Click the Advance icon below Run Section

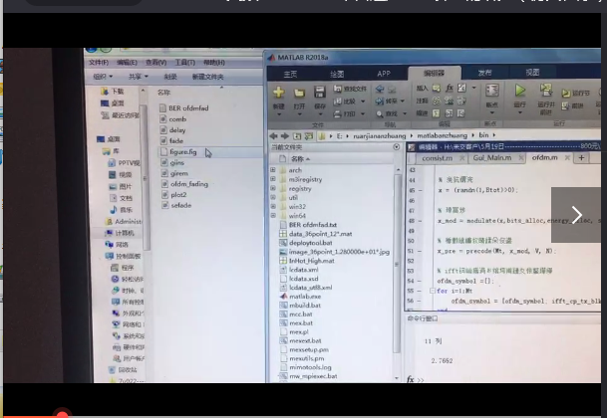pyautogui.click(x=566, y=105)
